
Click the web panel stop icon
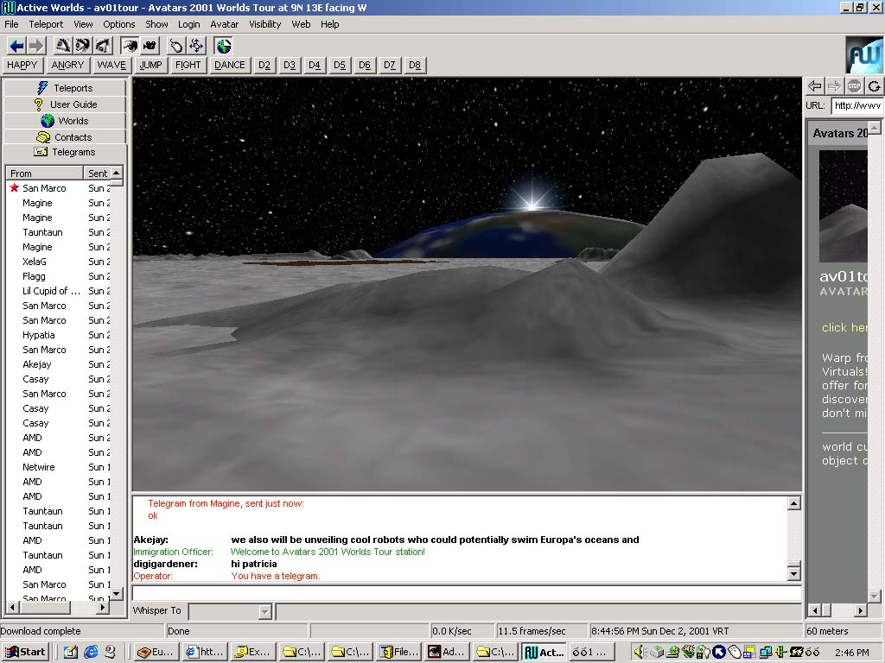[854, 85]
